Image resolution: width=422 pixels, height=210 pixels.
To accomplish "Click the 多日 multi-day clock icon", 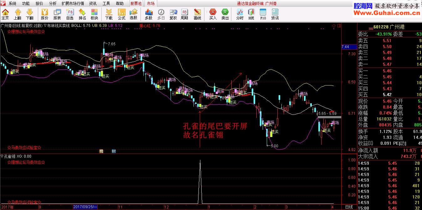I will (x=161, y=14).
